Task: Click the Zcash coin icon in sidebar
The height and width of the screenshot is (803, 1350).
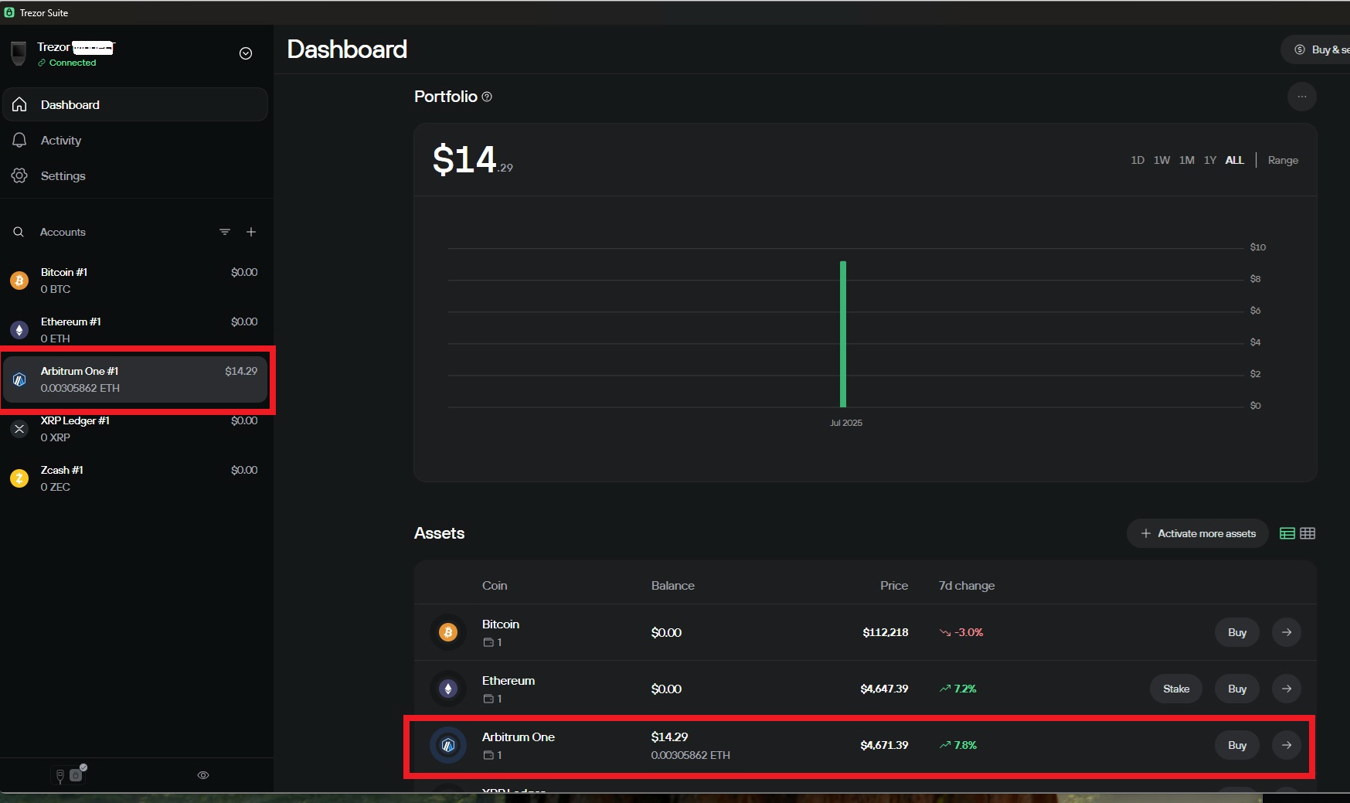Action: point(19,478)
